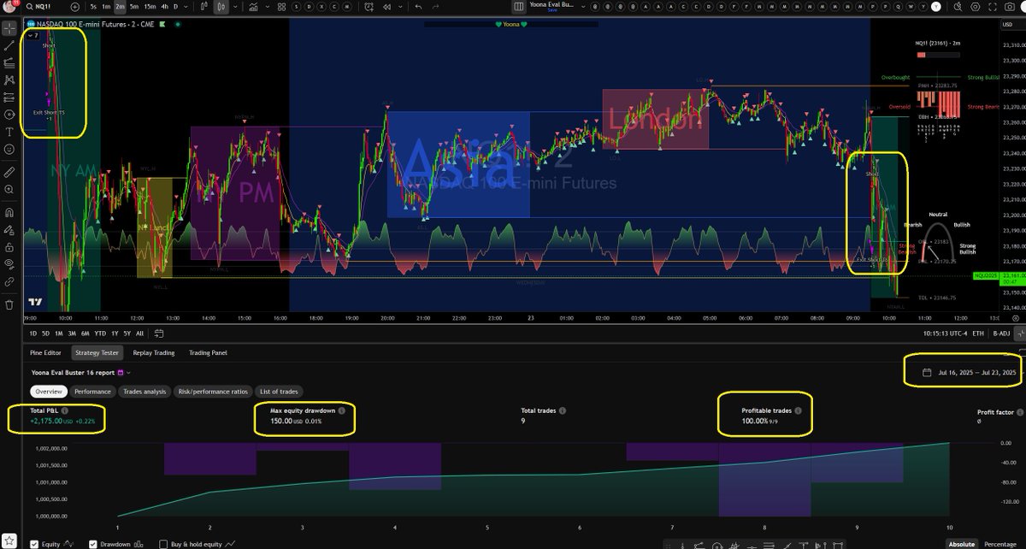Expand the chart type dropdown arrow
The width and height of the screenshot is (1026, 549).
coord(235,7)
